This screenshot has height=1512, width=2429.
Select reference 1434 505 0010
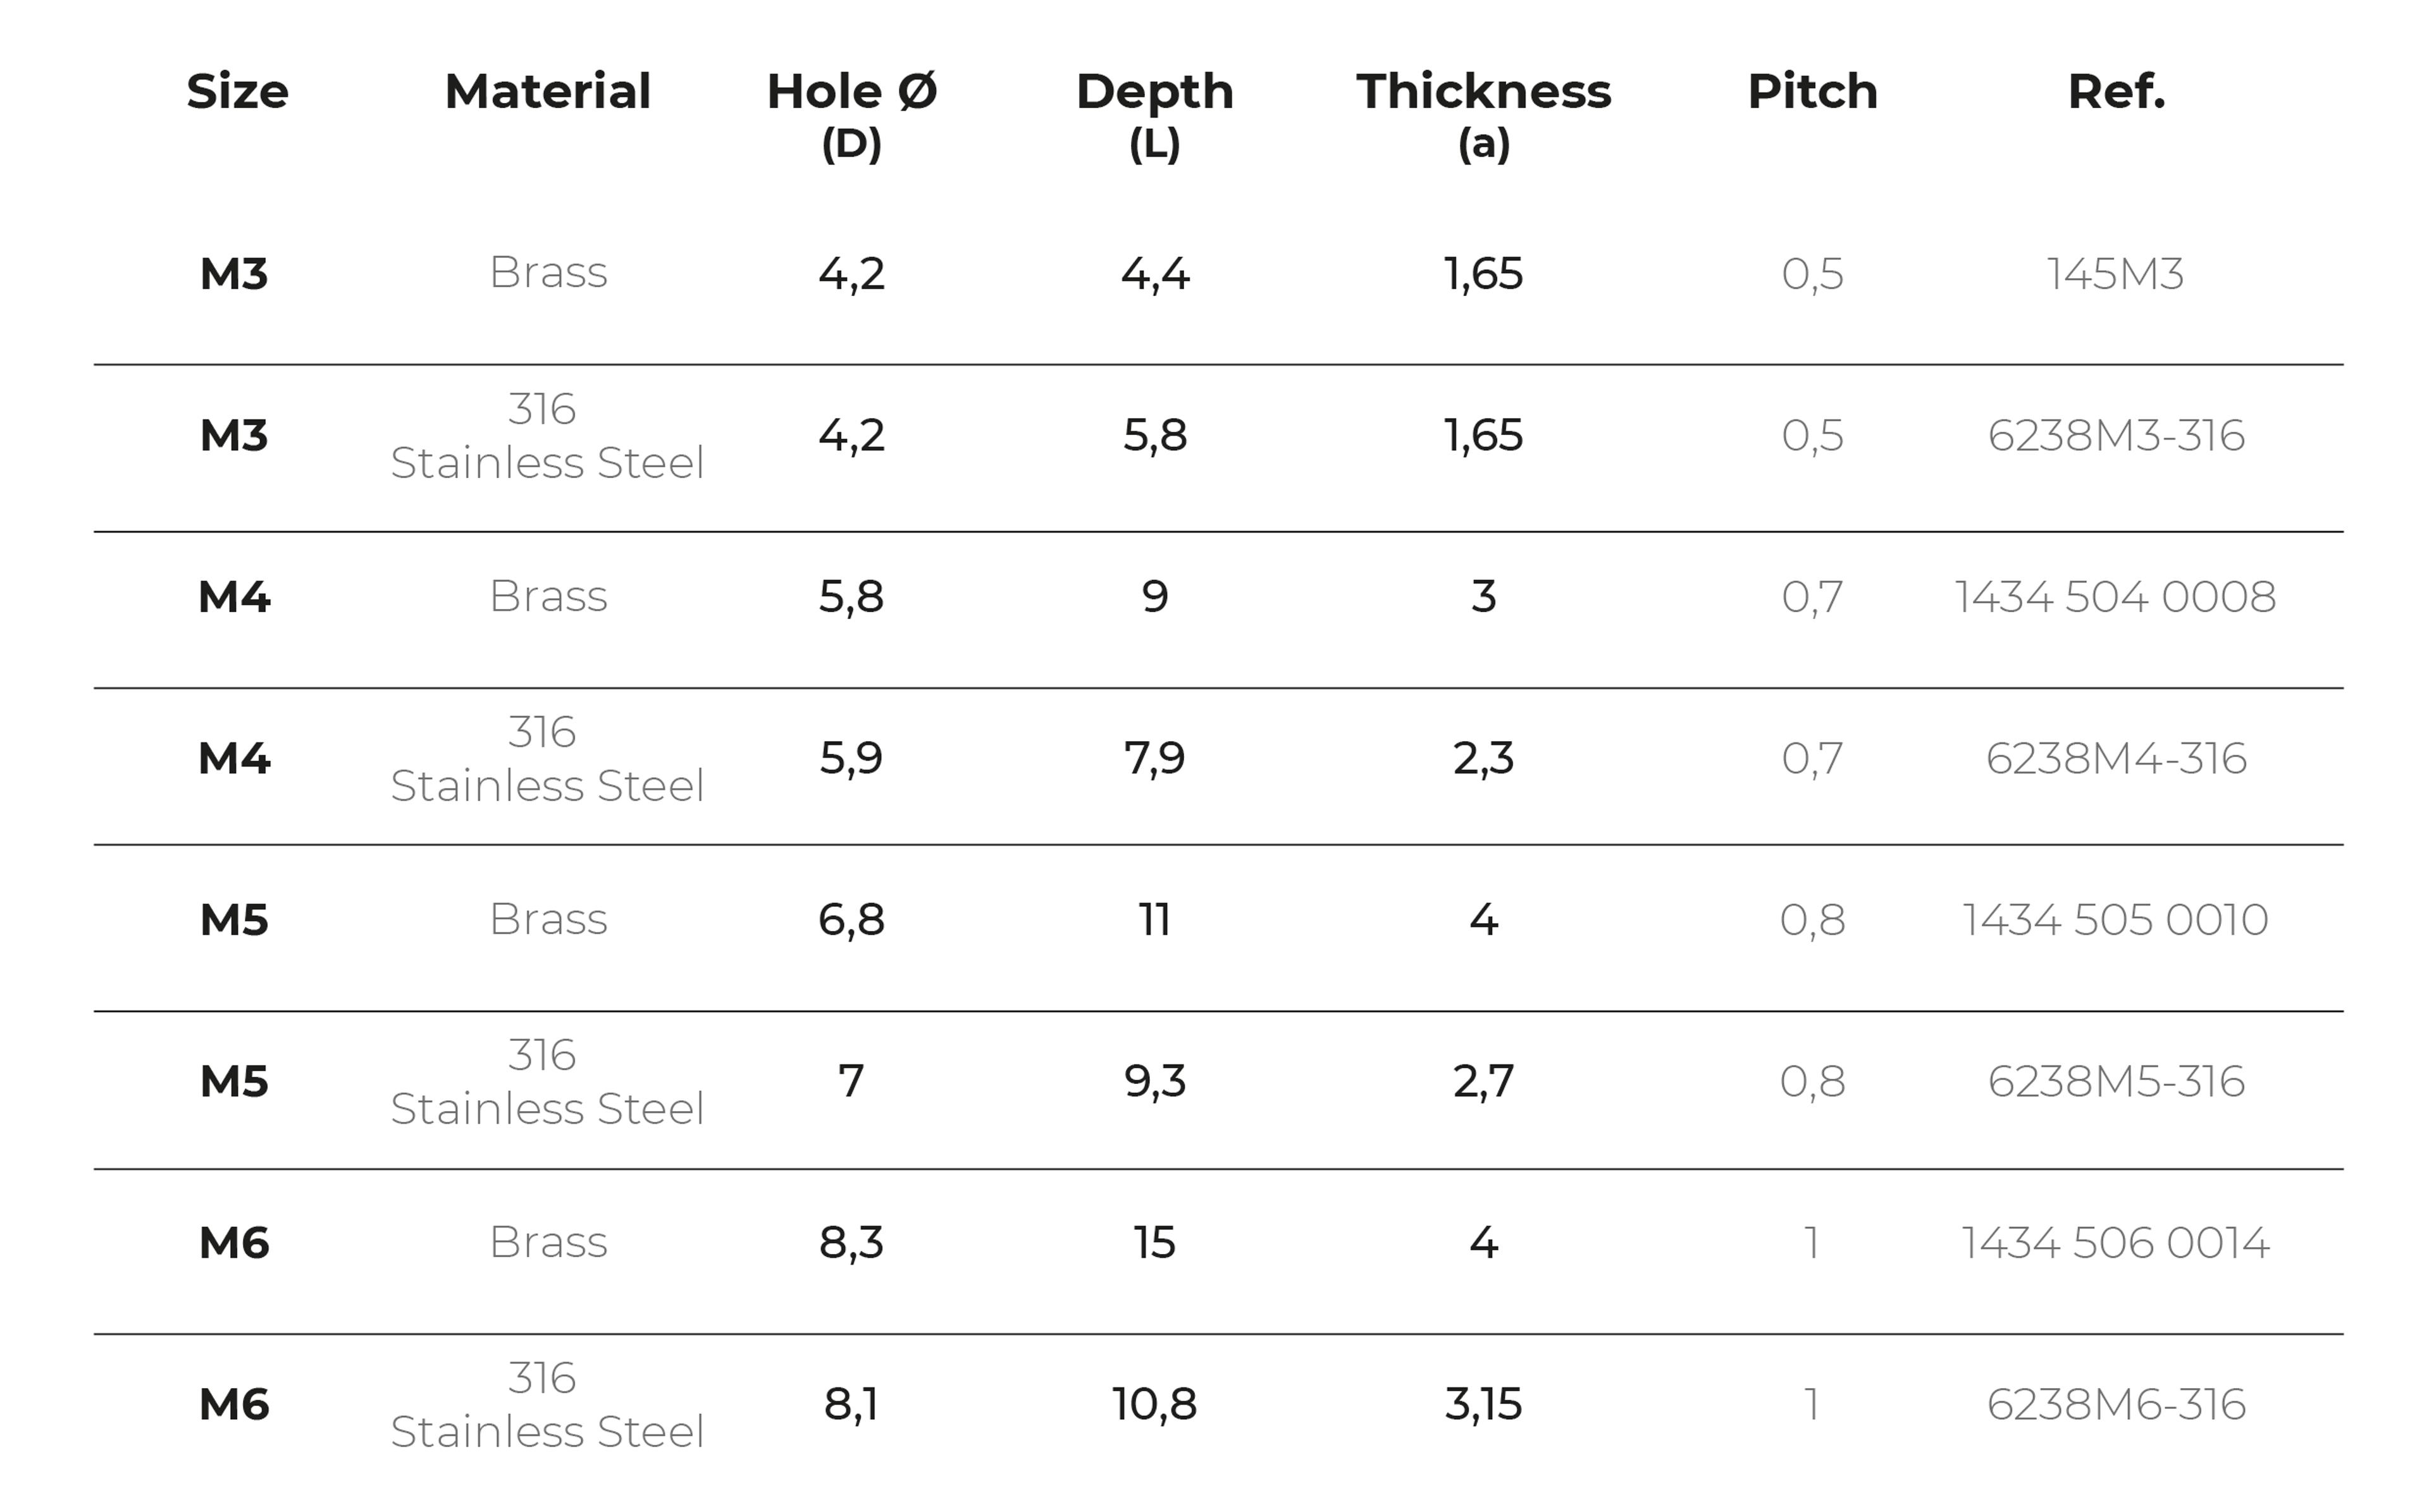pos(2115,920)
